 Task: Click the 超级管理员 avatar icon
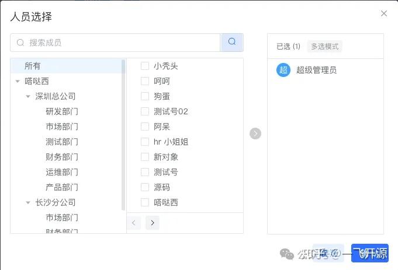[x=283, y=70]
